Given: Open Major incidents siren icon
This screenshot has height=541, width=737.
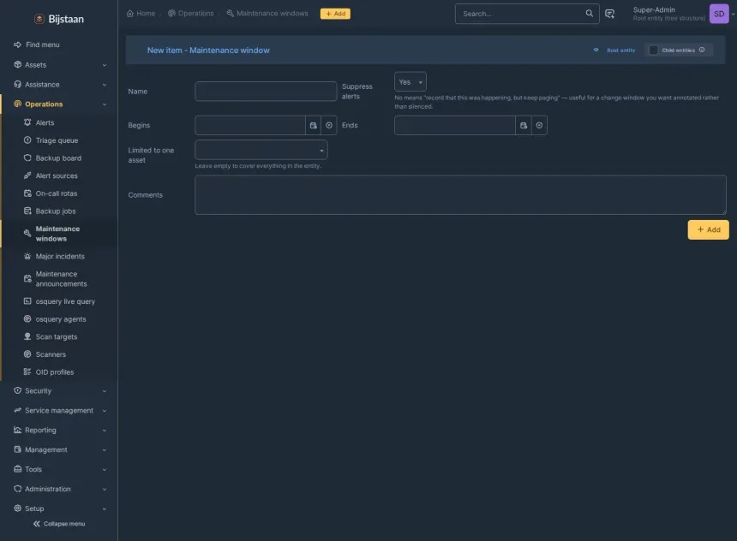Looking at the screenshot, I should coord(27,256).
